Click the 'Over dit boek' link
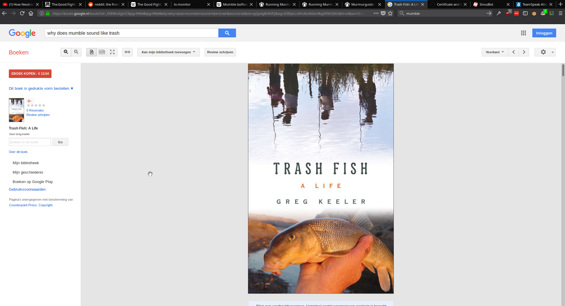Viewport: 565px width, 306px height. point(18,152)
